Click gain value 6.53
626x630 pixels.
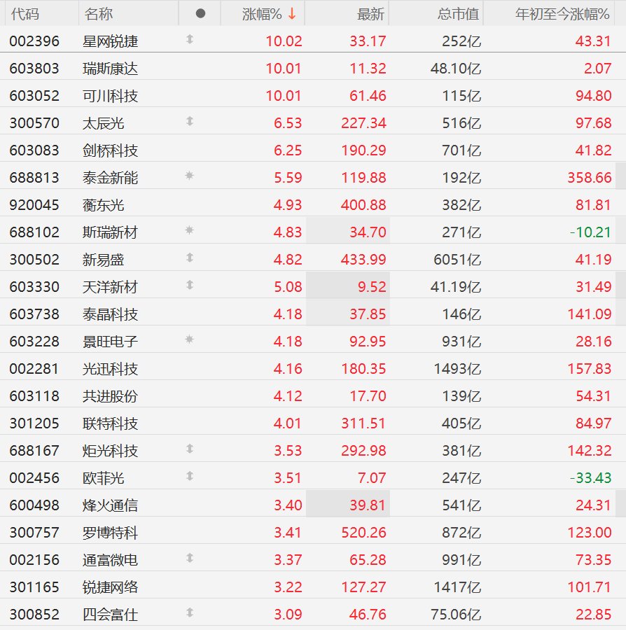[x=288, y=123]
